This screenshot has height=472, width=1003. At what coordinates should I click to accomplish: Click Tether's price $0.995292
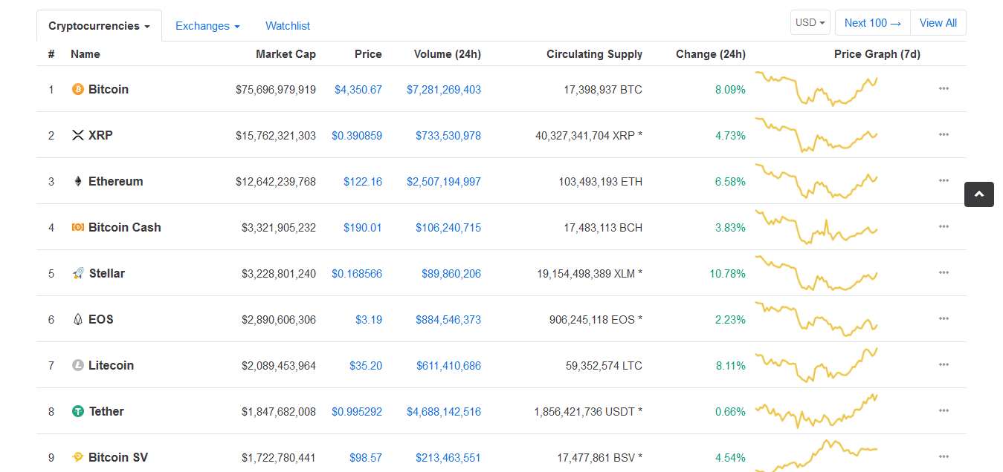click(357, 412)
